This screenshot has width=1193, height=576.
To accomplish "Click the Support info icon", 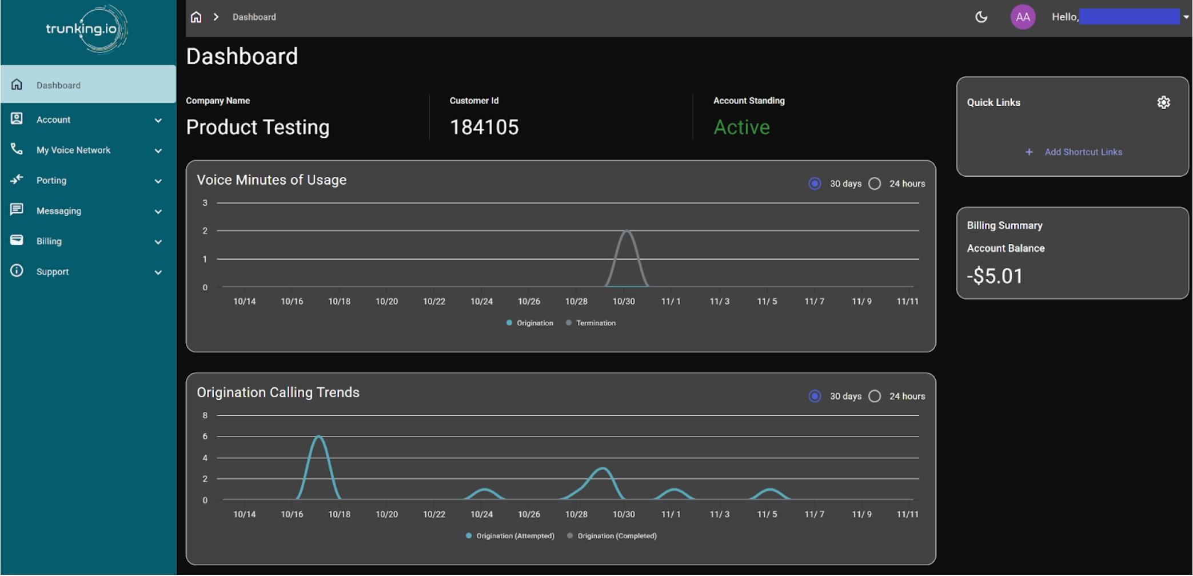I will (17, 271).
